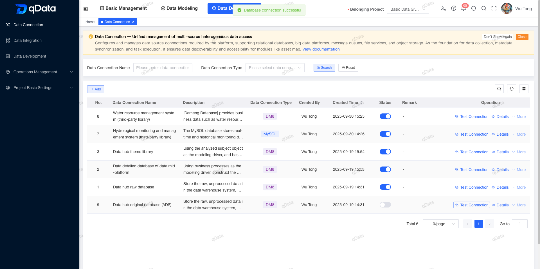Click the Reset button
The image size is (540, 269).
(348, 68)
